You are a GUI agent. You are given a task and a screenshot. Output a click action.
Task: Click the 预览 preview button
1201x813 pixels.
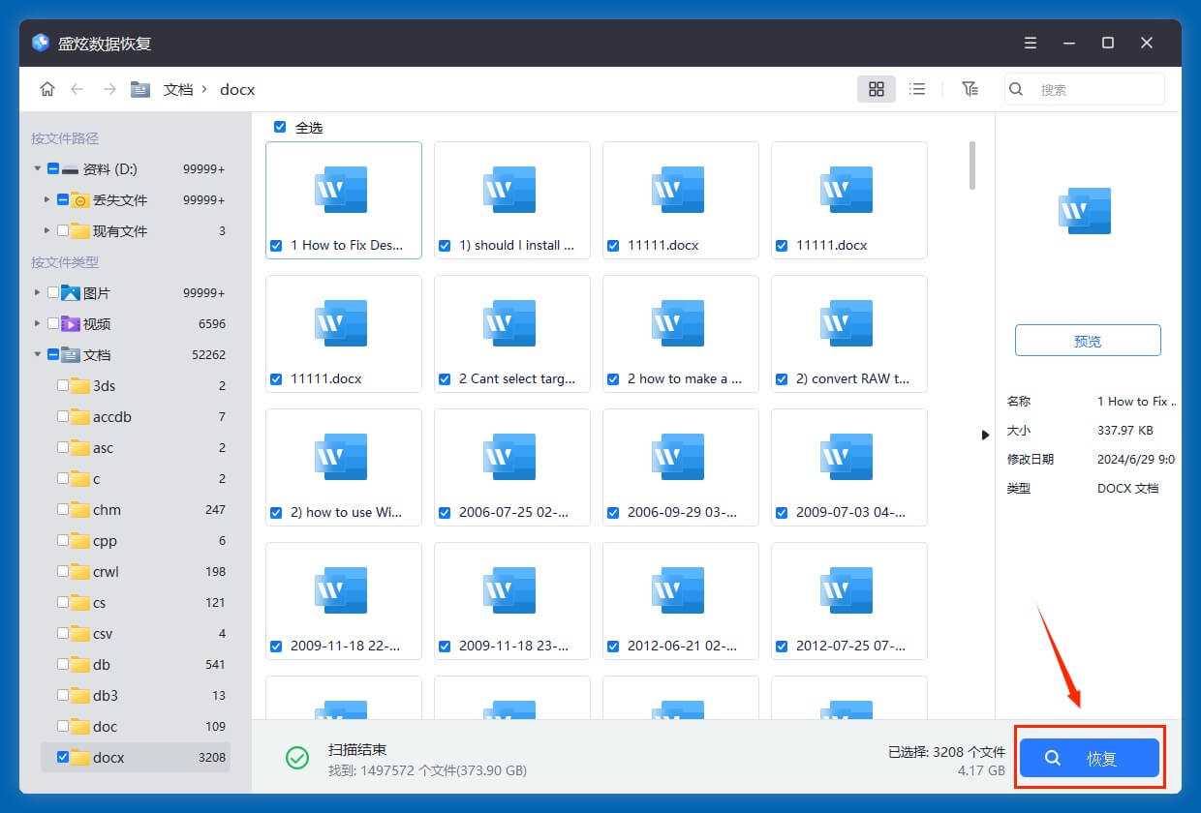pos(1088,341)
